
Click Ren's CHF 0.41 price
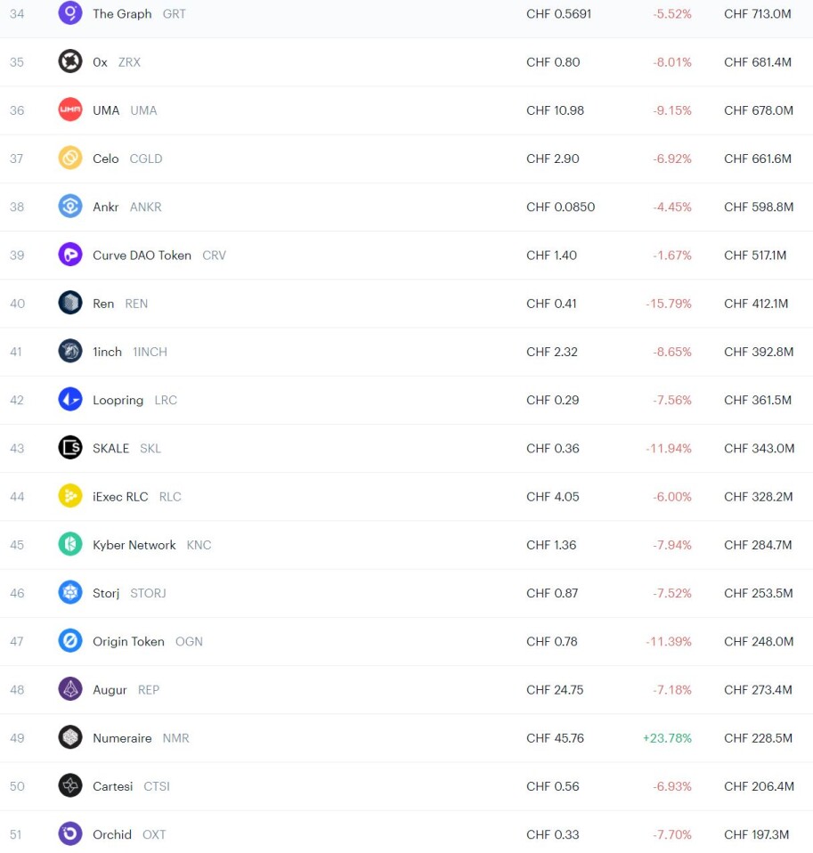point(551,304)
